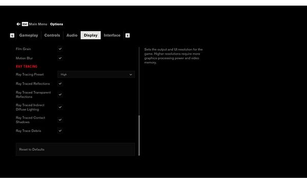Go to the Interface tab
Viewport: 307px width, 184px height.
click(x=112, y=35)
